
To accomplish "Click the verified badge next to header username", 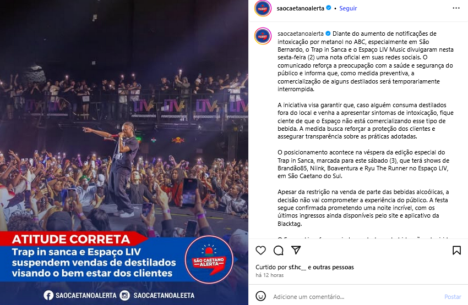I will (x=329, y=8).
